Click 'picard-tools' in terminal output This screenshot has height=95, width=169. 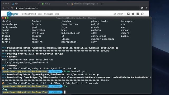[x=99, y=21]
